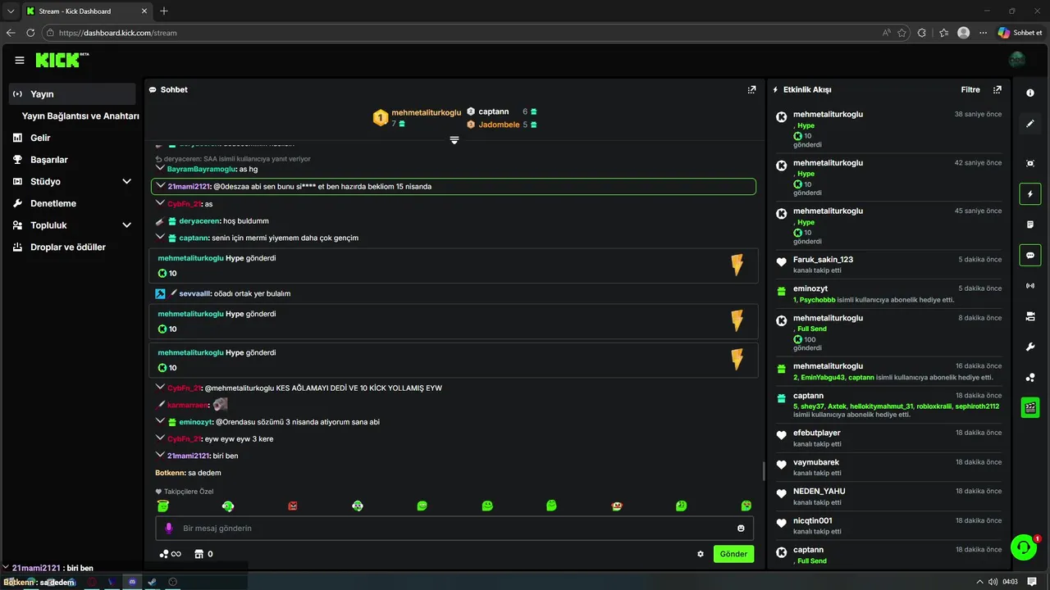Reload the browser page

(x=30, y=33)
